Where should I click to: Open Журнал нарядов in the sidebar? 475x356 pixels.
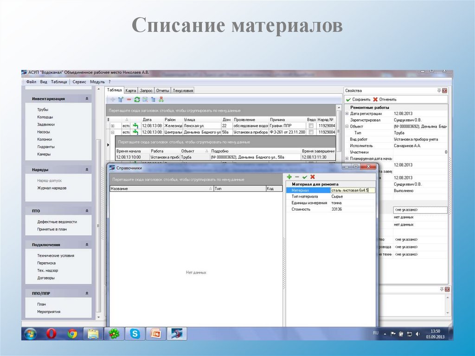[x=51, y=188]
